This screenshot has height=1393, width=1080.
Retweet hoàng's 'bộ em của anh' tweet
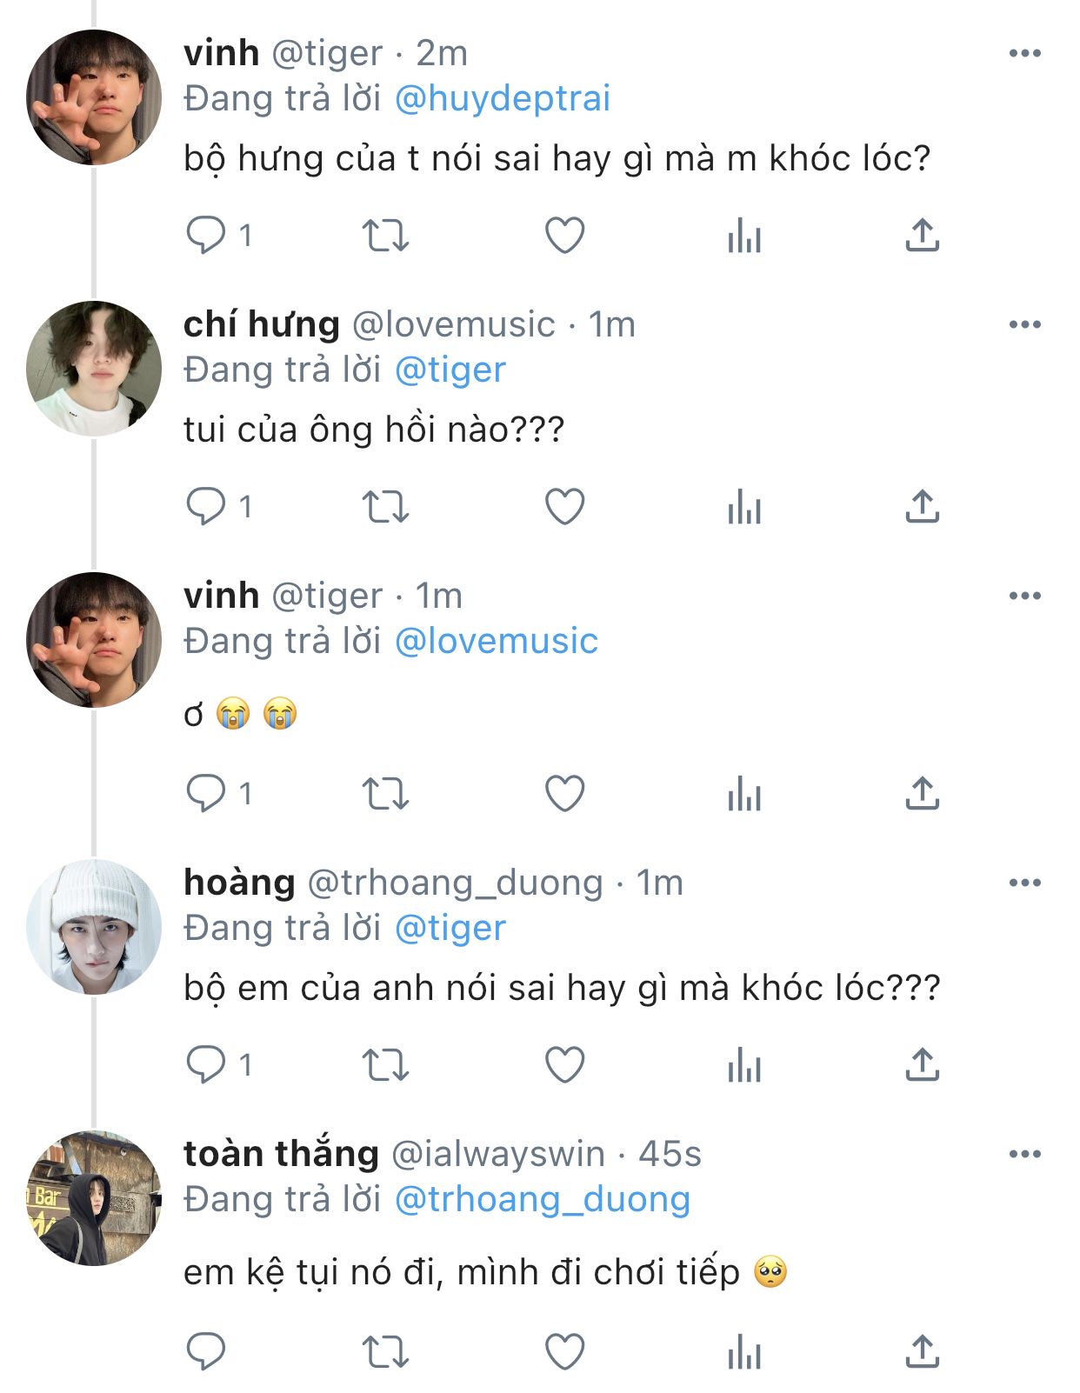pos(385,1064)
